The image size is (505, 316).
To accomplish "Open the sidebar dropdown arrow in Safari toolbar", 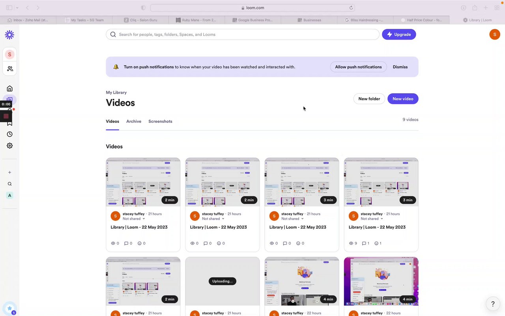I will (17, 8).
